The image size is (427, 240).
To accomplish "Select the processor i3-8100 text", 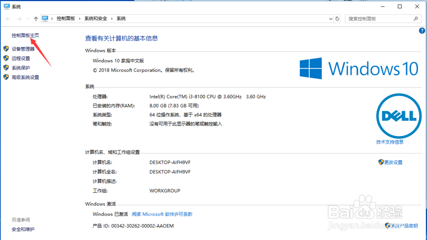I will pyautogui.click(x=208, y=96).
